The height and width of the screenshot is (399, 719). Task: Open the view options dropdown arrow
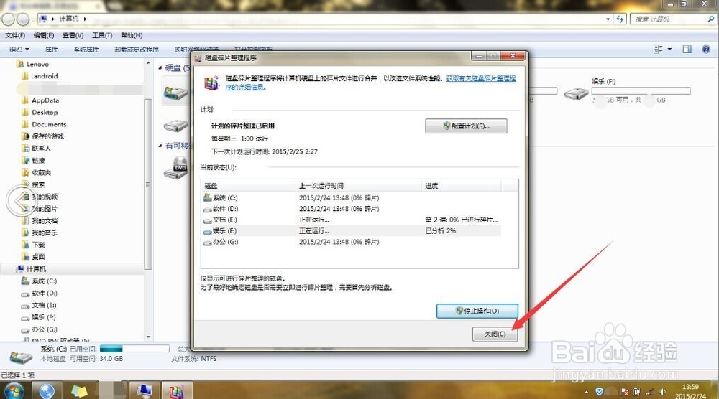669,49
